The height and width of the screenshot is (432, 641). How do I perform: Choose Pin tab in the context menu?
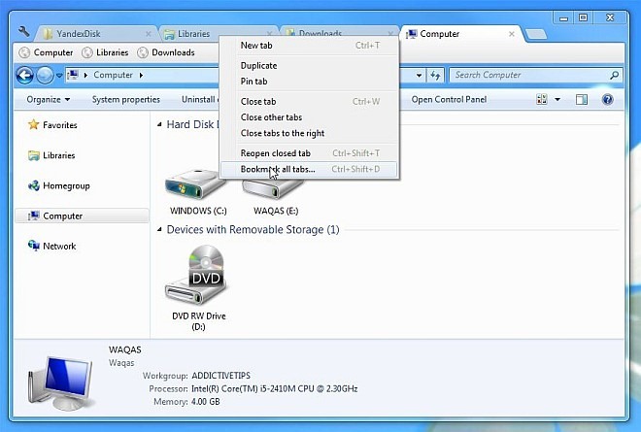[x=310, y=82]
